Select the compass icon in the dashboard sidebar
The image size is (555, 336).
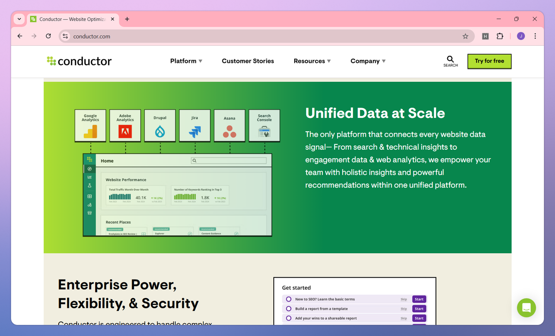point(89,169)
